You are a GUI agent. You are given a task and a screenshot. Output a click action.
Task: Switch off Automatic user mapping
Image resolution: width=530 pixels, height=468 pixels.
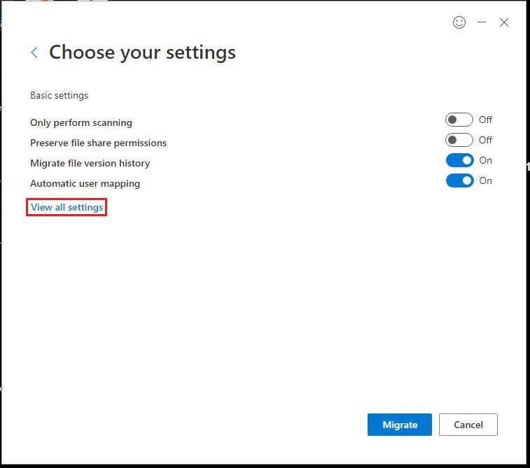[460, 180]
